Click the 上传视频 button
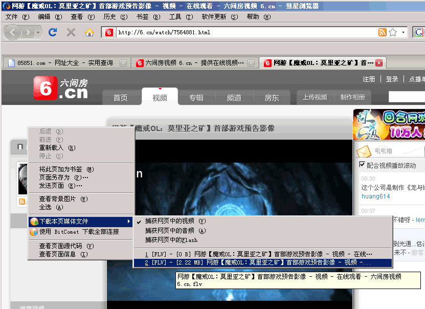The width and height of the screenshot is (425, 309). pyautogui.click(x=315, y=97)
